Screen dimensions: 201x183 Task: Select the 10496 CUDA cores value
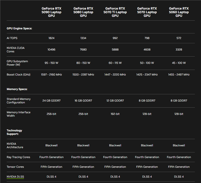(x=51, y=50)
